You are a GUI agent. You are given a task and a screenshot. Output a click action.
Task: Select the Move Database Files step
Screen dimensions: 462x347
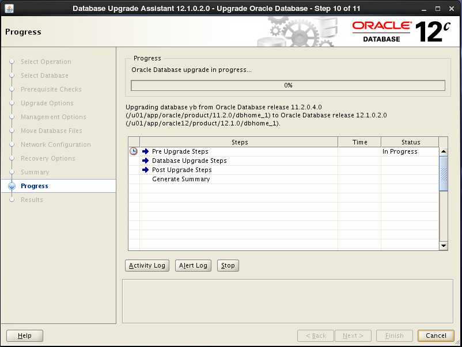[x=51, y=131]
